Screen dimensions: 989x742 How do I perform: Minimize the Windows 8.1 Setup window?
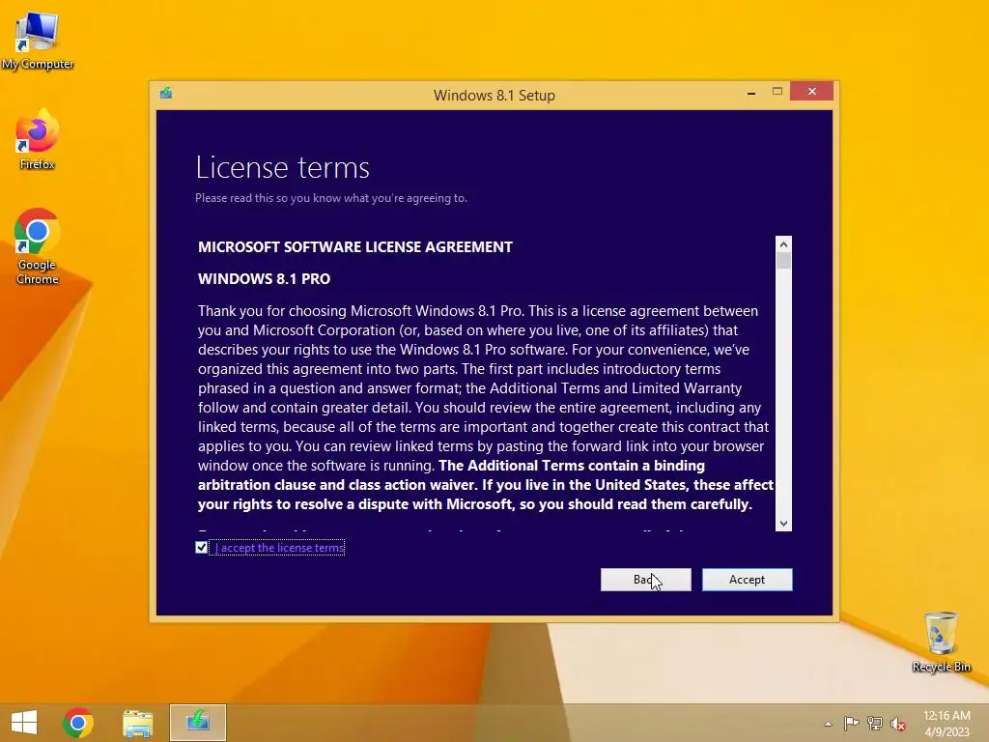click(x=750, y=93)
